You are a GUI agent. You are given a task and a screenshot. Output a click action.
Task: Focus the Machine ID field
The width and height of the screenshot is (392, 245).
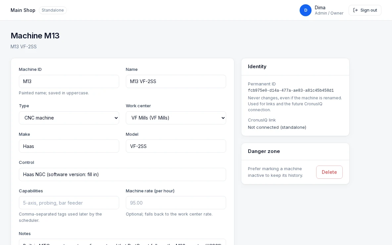click(69, 81)
